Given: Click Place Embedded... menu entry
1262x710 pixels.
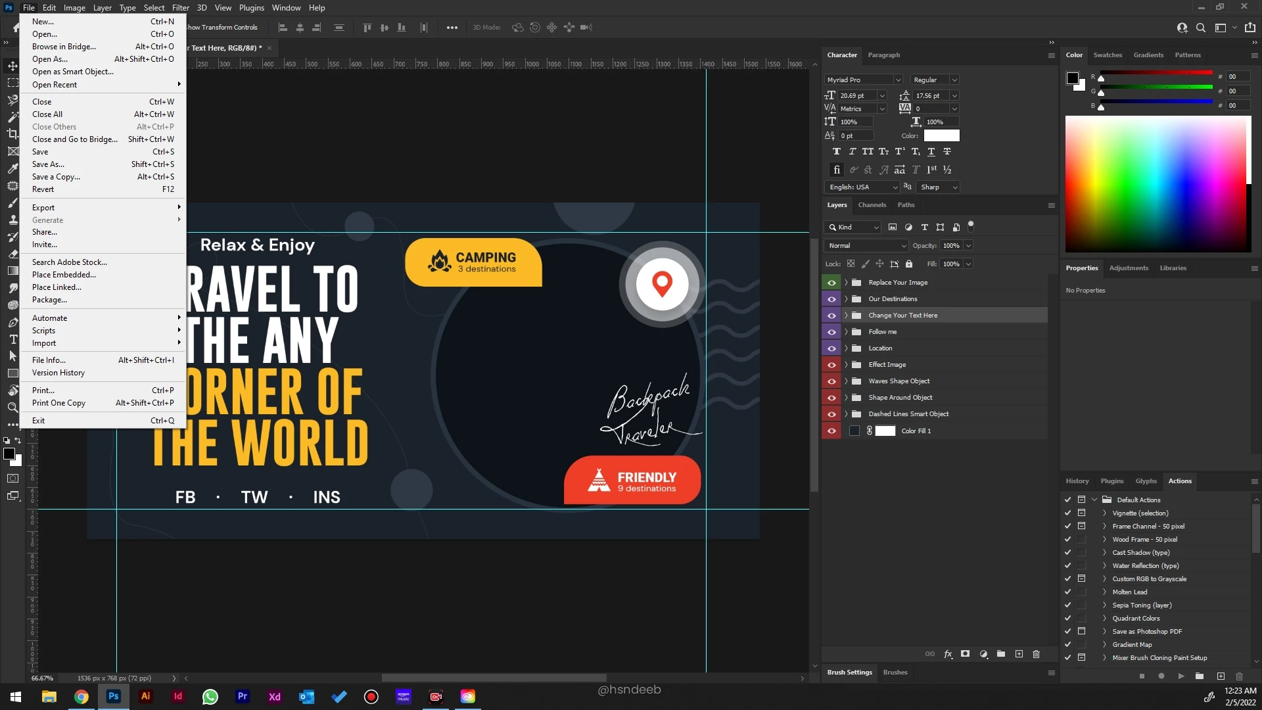Looking at the screenshot, I should pos(64,275).
